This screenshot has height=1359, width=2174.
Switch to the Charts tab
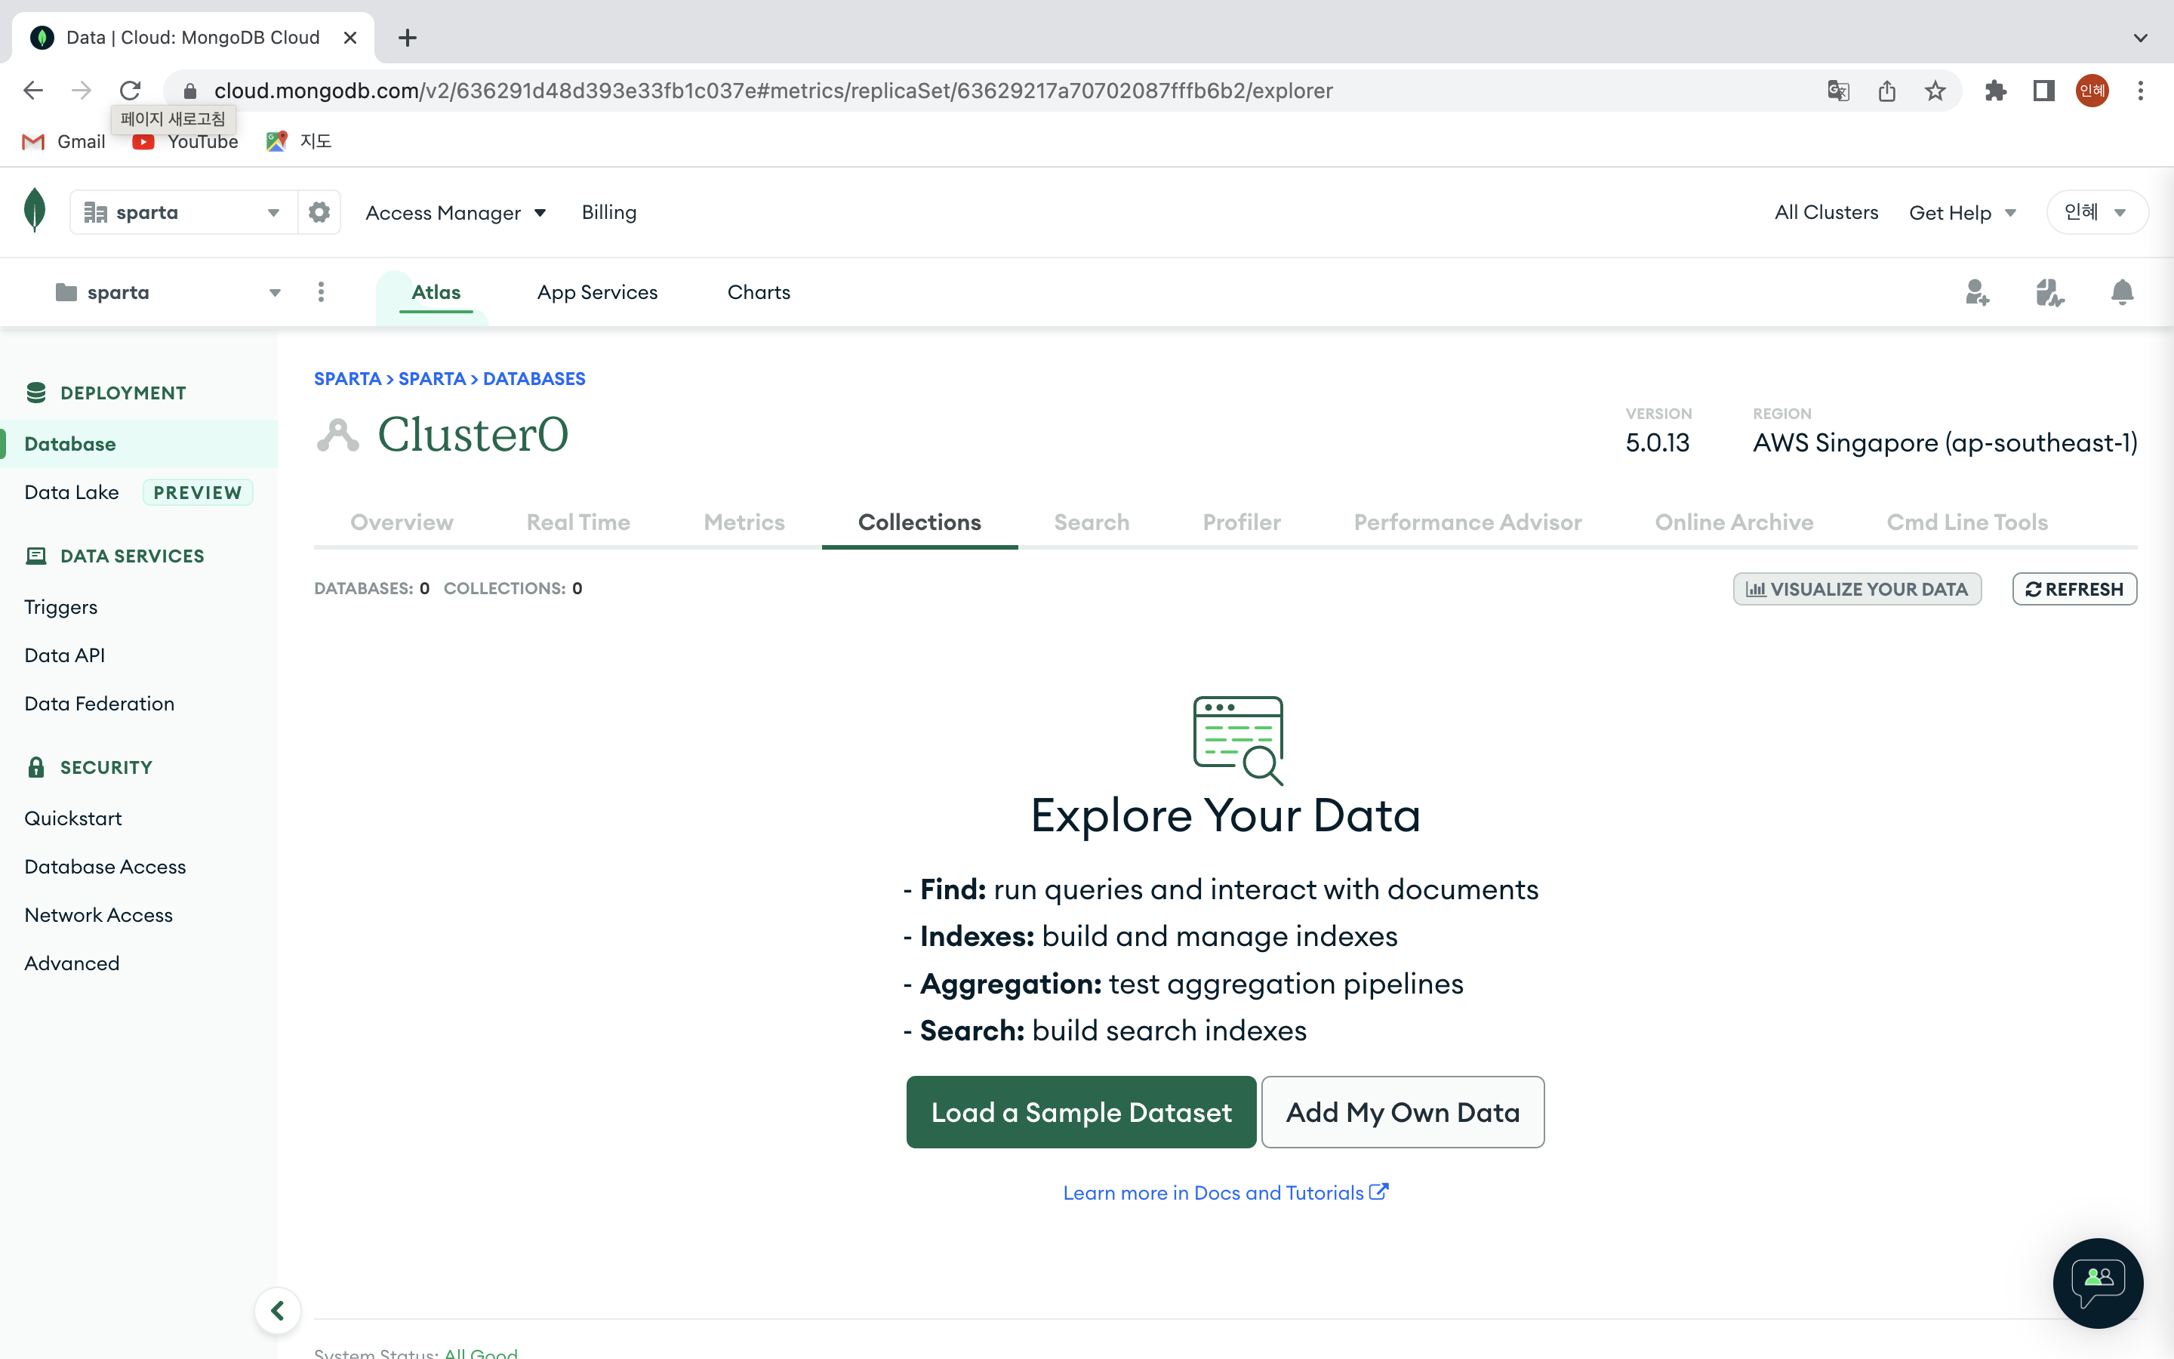(x=759, y=292)
